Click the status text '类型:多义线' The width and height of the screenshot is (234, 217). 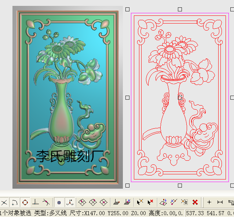[51, 213]
